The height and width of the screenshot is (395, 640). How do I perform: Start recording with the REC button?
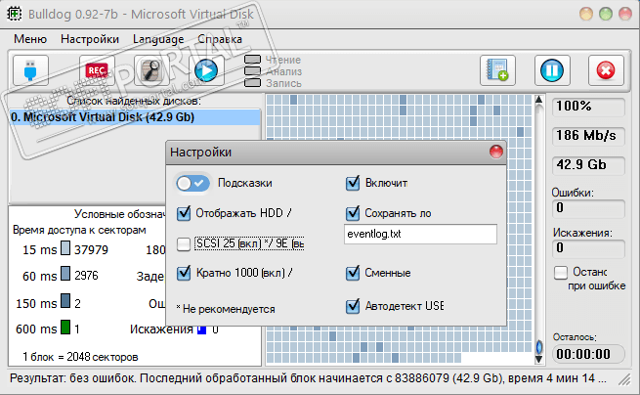(x=97, y=70)
